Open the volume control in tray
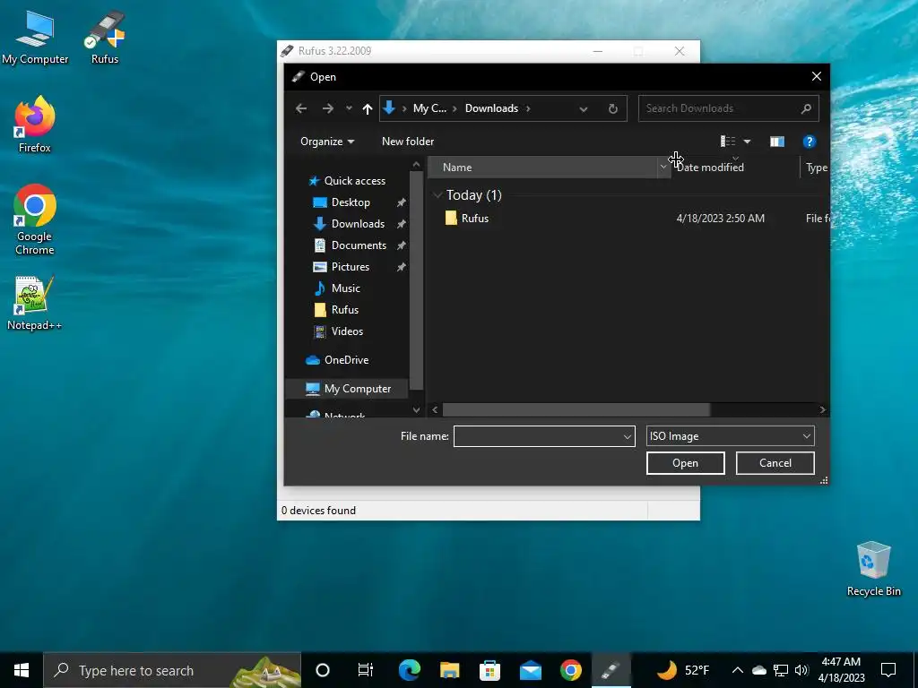The width and height of the screenshot is (918, 688). (x=801, y=670)
